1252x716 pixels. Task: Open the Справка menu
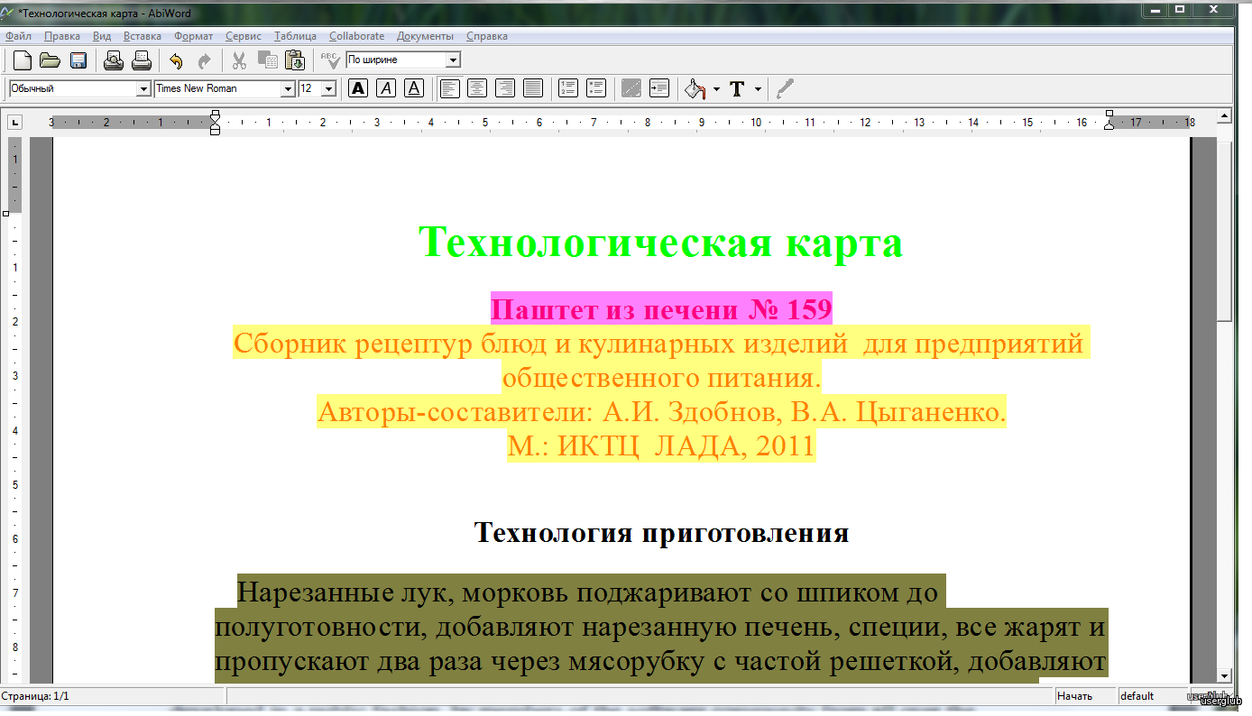click(x=487, y=36)
